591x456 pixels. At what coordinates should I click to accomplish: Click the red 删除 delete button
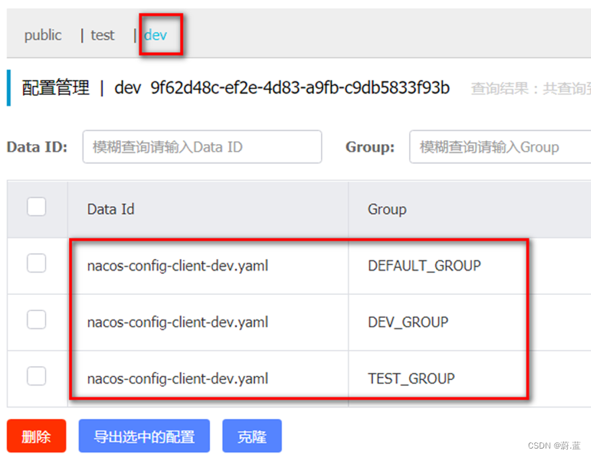tap(36, 436)
